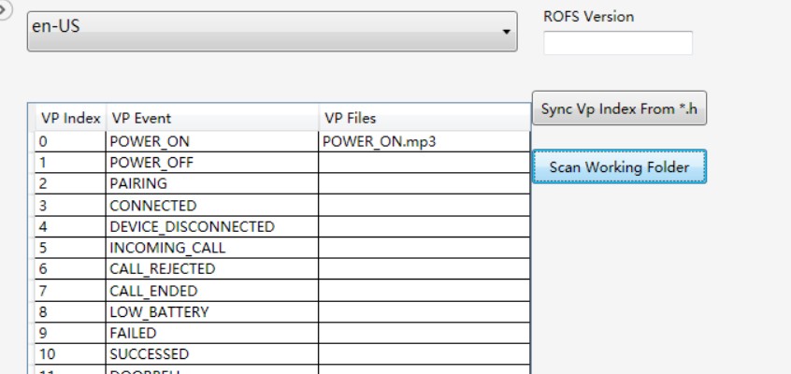This screenshot has width=791, height=374.
Task: Select the POWER_OFF event row
Action: [x=211, y=163]
